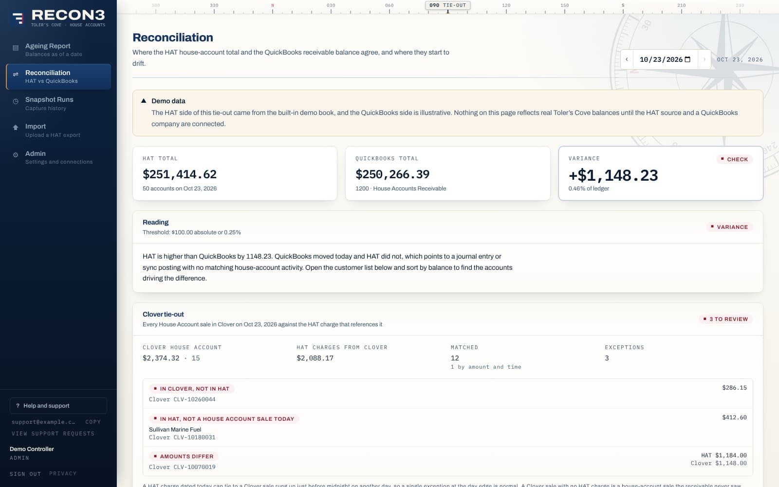Image resolution: width=779 pixels, height=487 pixels.
Task: Click the $412.60 exception amount
Action: point(734,417)
